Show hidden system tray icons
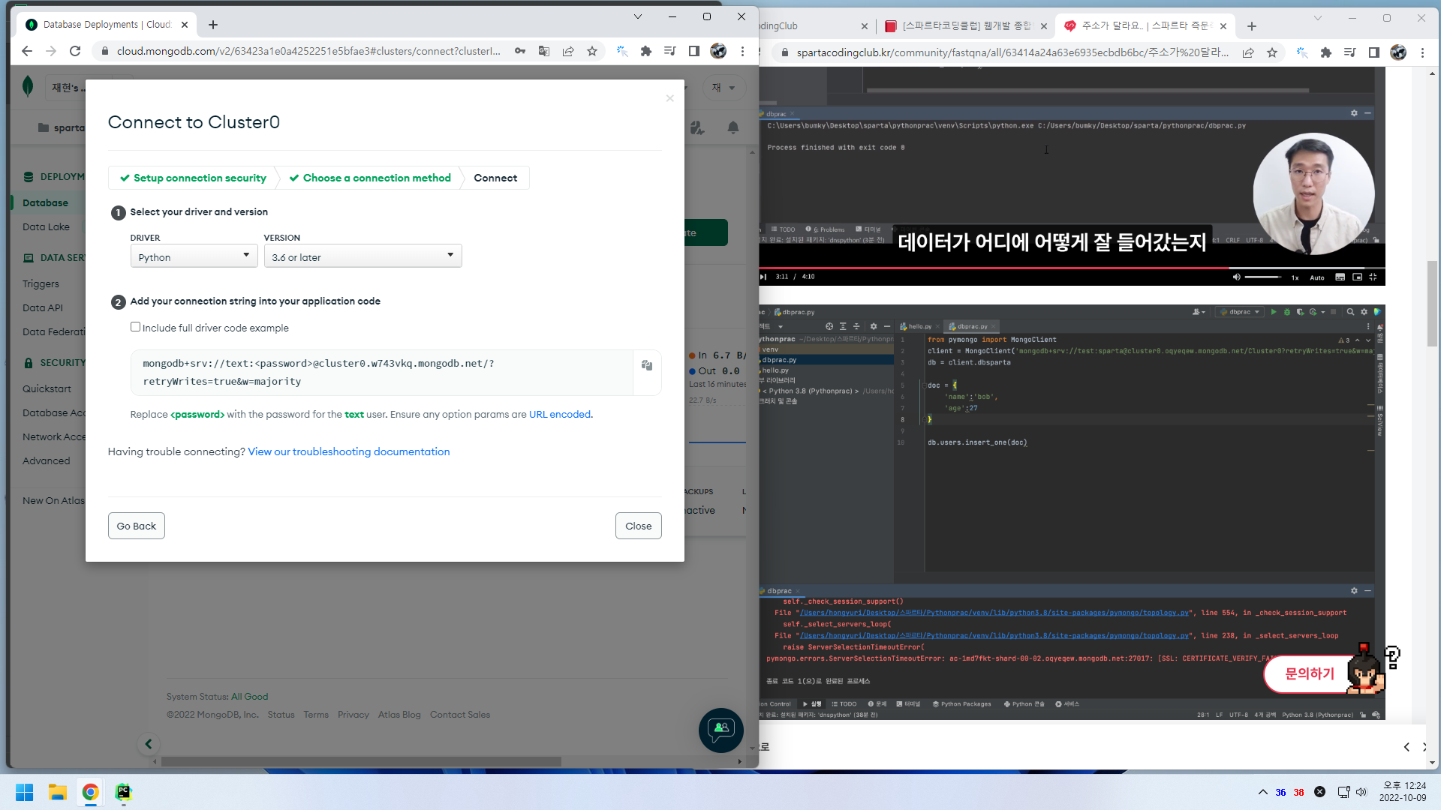The height and width of the screenshot is (810, 1441). [1262, 792]
